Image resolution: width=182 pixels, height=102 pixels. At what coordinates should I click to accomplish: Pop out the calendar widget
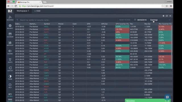click(167, 16)
